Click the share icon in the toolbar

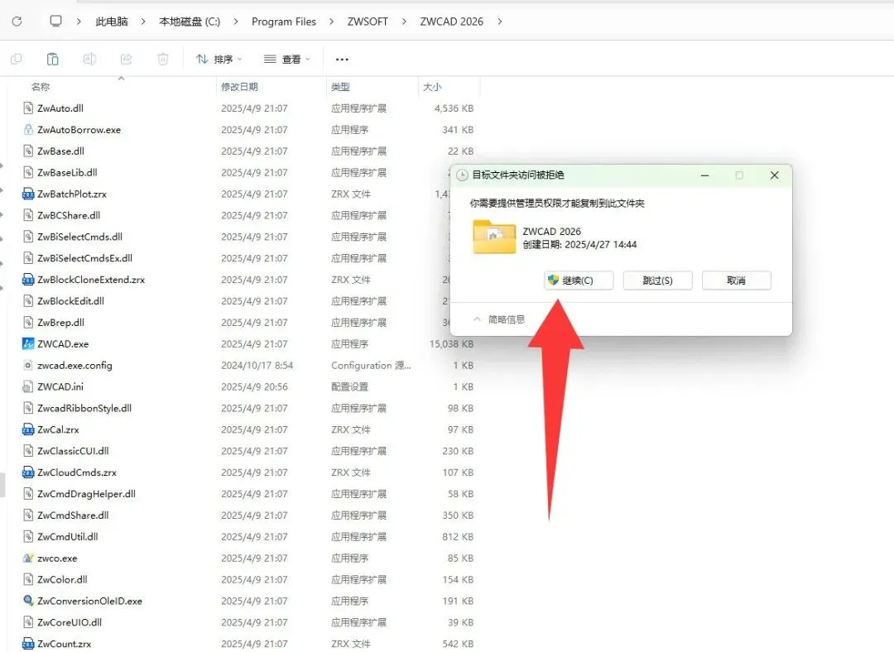[x=126, y=59]
